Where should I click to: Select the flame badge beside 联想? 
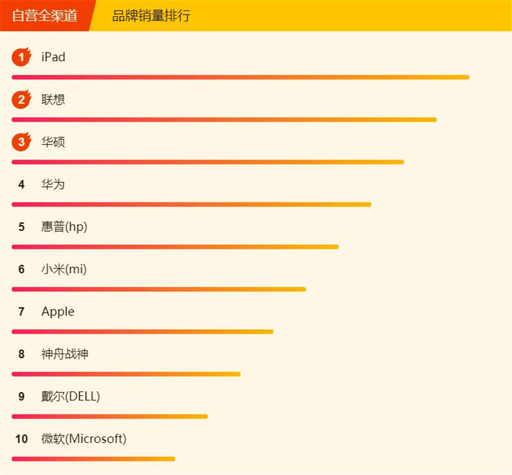click(x=20, y=99)
